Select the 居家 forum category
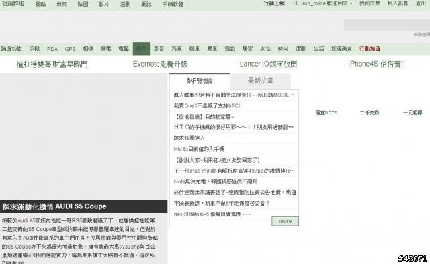Image resolution: width=430 pixels, height=264 pixels. [248, 49]
